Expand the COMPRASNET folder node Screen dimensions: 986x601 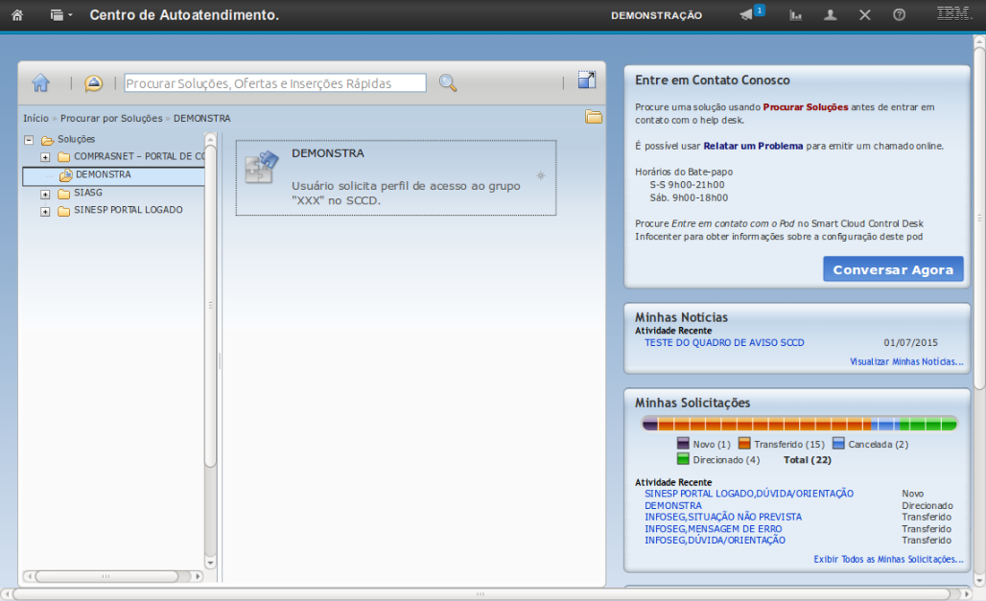(45, 157)
